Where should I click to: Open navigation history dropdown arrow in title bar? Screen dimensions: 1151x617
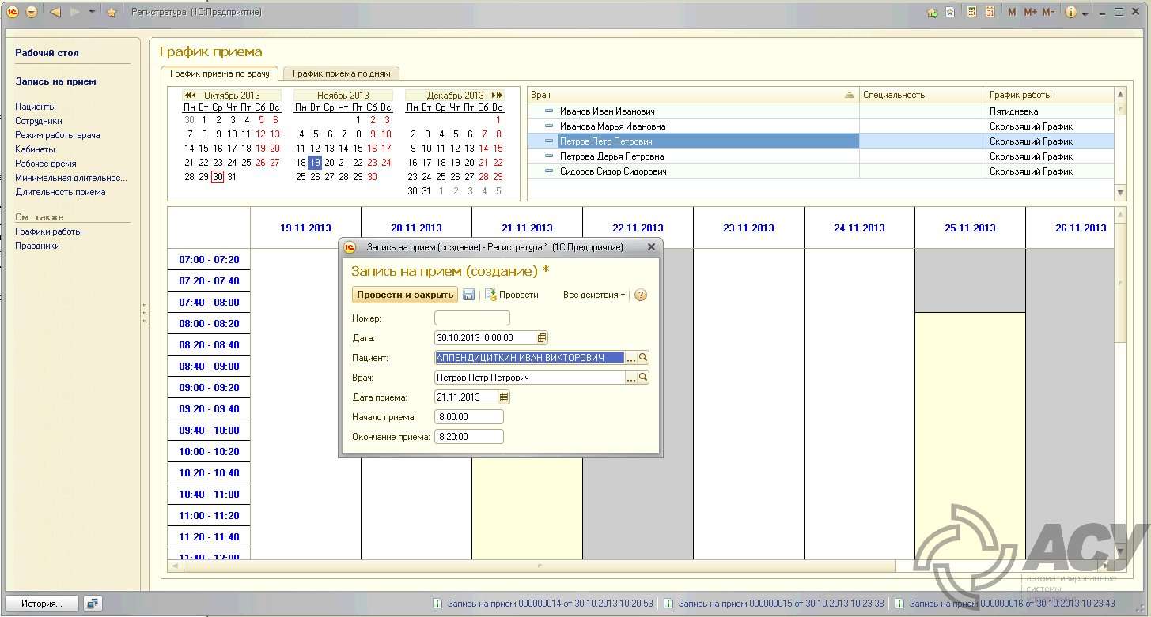point(92,12)
